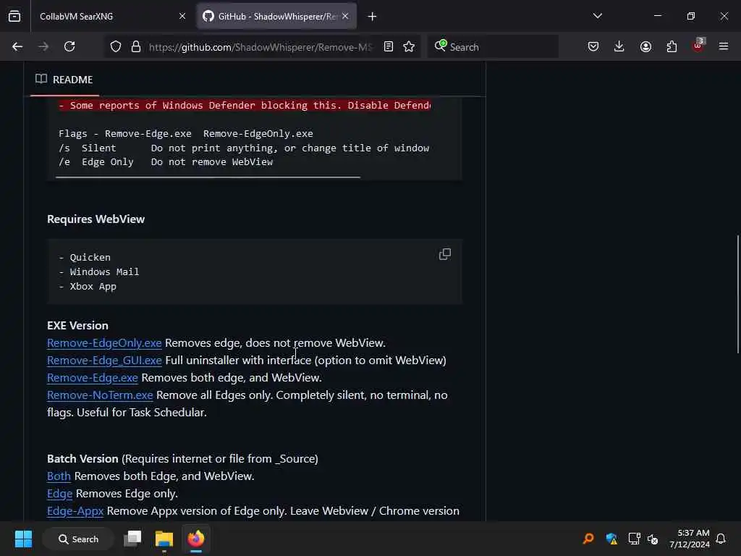741x556 pixels.
Task: Click the taskbar Search box
Action: coord(78,539)
